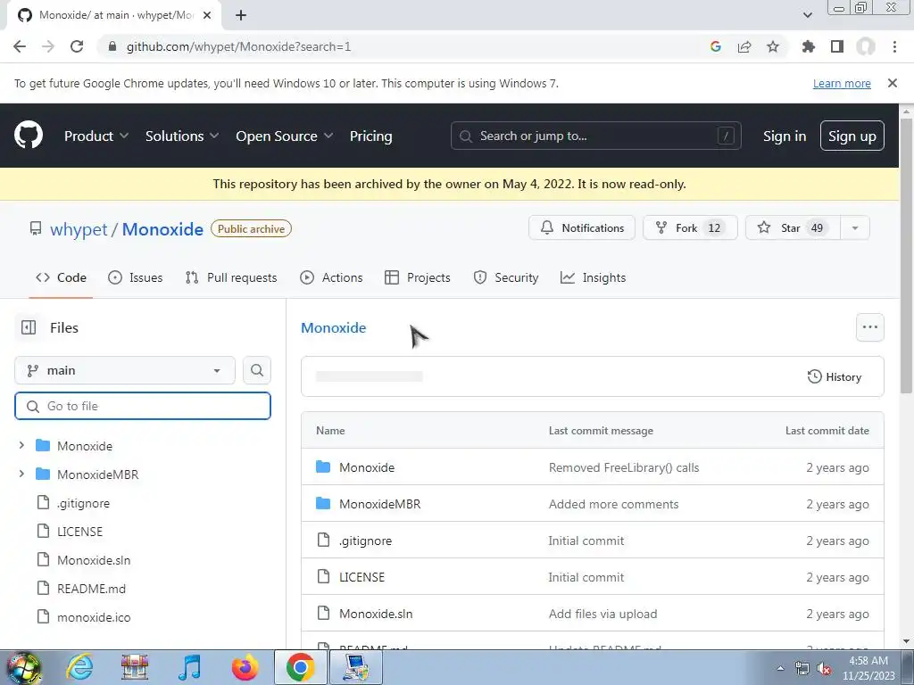The image size is (914, 685).
Task: Click the browser address bar URL
Action: tap(239, 46)
